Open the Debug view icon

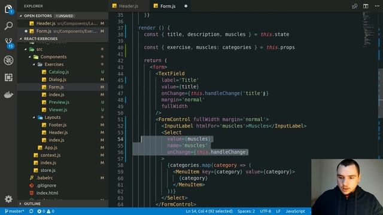tap(8, 60)
